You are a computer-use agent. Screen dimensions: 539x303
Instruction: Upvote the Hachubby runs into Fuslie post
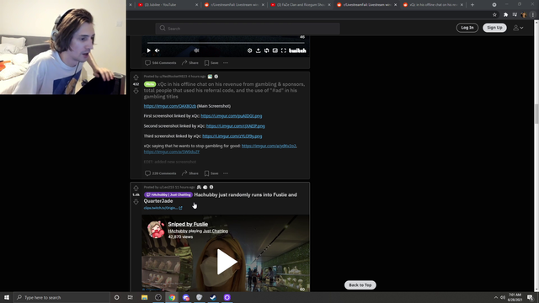136,189
